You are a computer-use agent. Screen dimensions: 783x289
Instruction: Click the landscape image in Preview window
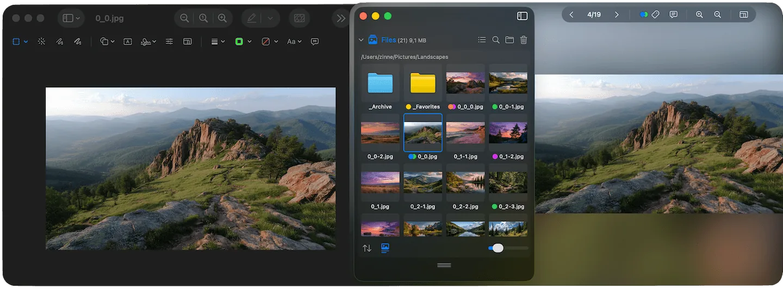pyautogui.click(x=191, y=168)
